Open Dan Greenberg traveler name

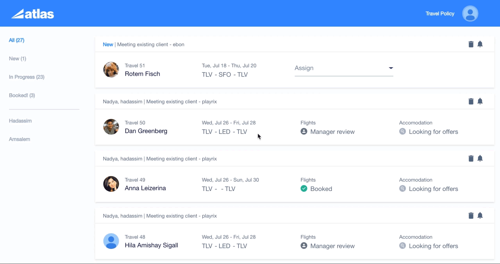(146, 131)
